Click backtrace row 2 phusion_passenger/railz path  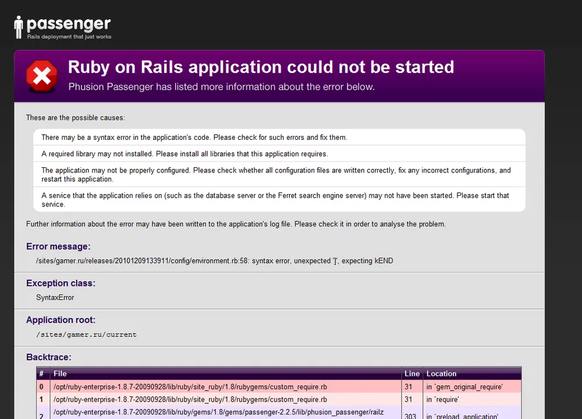[x=219, y=412]
